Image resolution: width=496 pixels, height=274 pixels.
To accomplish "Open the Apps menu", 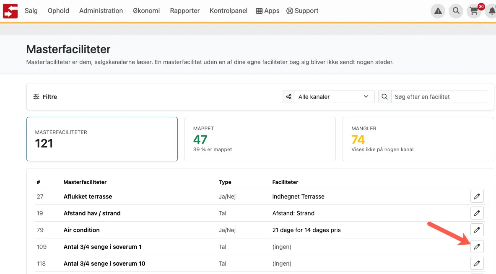I will click(267, 11).
